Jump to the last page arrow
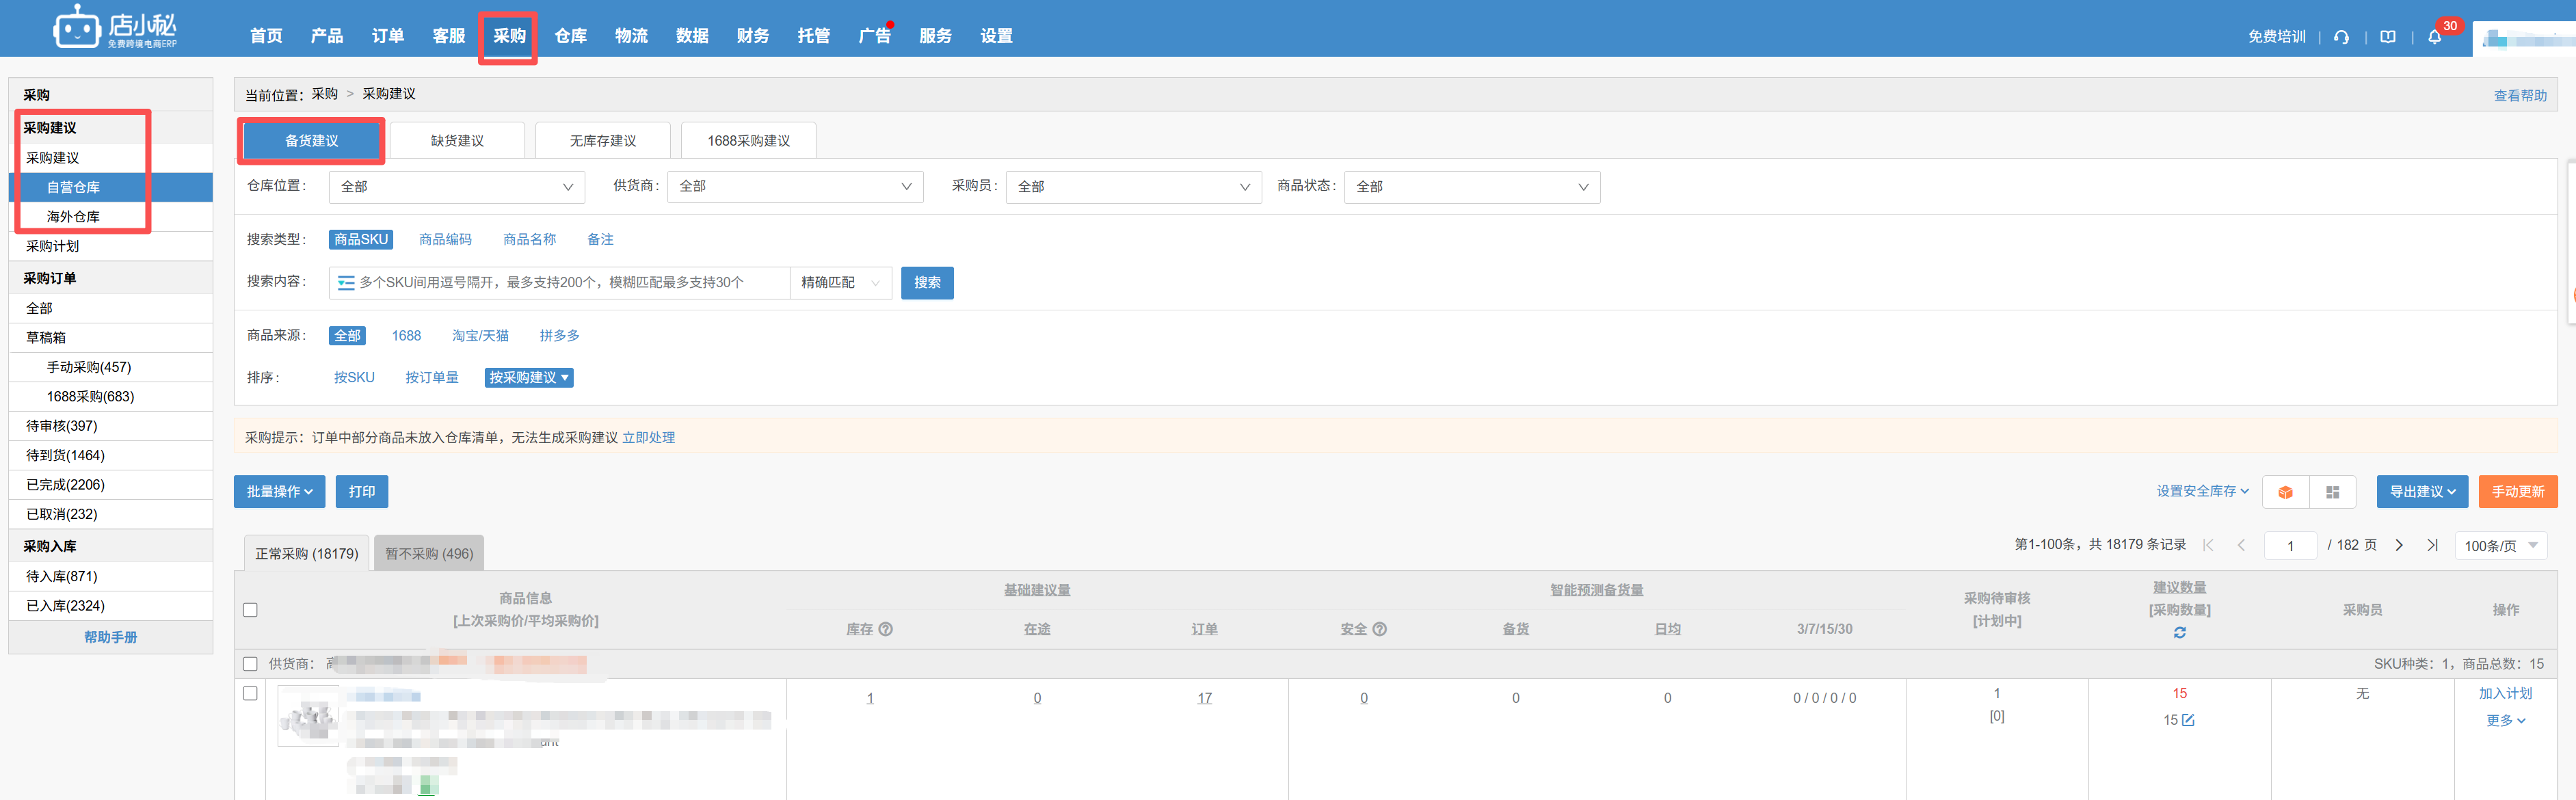The width and height of the screenshot is (2576, 800). coord(2432,545)
